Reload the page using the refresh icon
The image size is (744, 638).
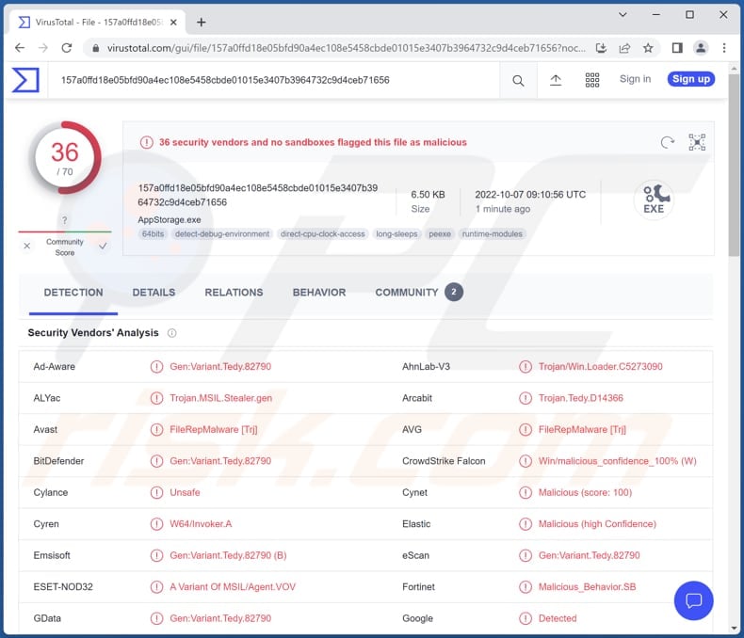point(67,48)
